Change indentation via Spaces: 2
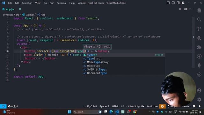Image resolution: width=204 pixels, height=115 pixels. pos(105,106)
